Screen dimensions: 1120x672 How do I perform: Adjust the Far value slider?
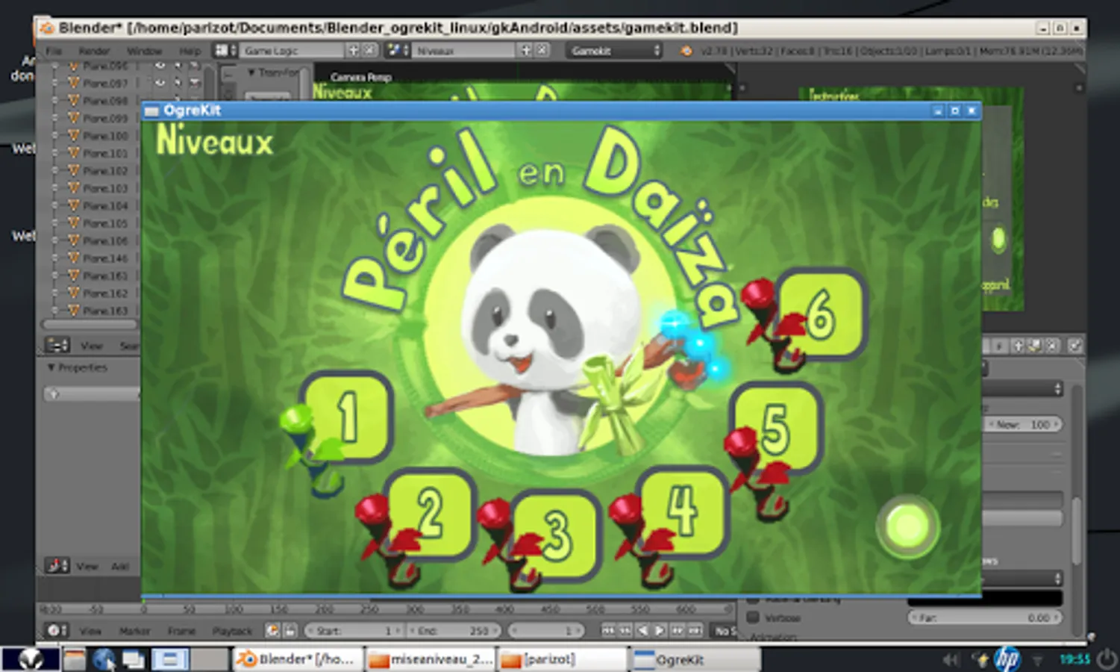tap(985, 617)
